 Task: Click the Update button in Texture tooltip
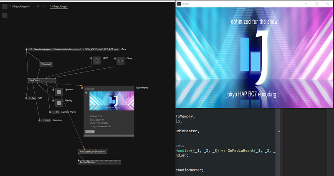pyautogui.click(x=90, y=131)
